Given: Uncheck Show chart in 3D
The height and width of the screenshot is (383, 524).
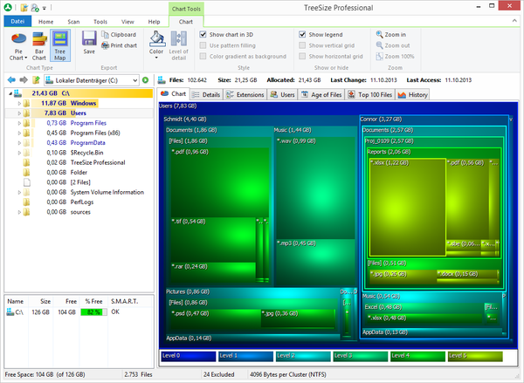Looking at the screenshot, I should [203, 34].
